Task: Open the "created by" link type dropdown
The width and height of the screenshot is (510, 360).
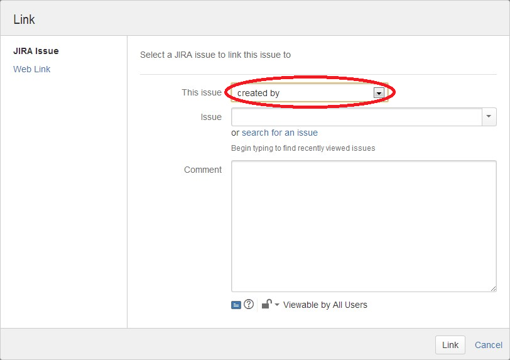Action: pos(310,93)
